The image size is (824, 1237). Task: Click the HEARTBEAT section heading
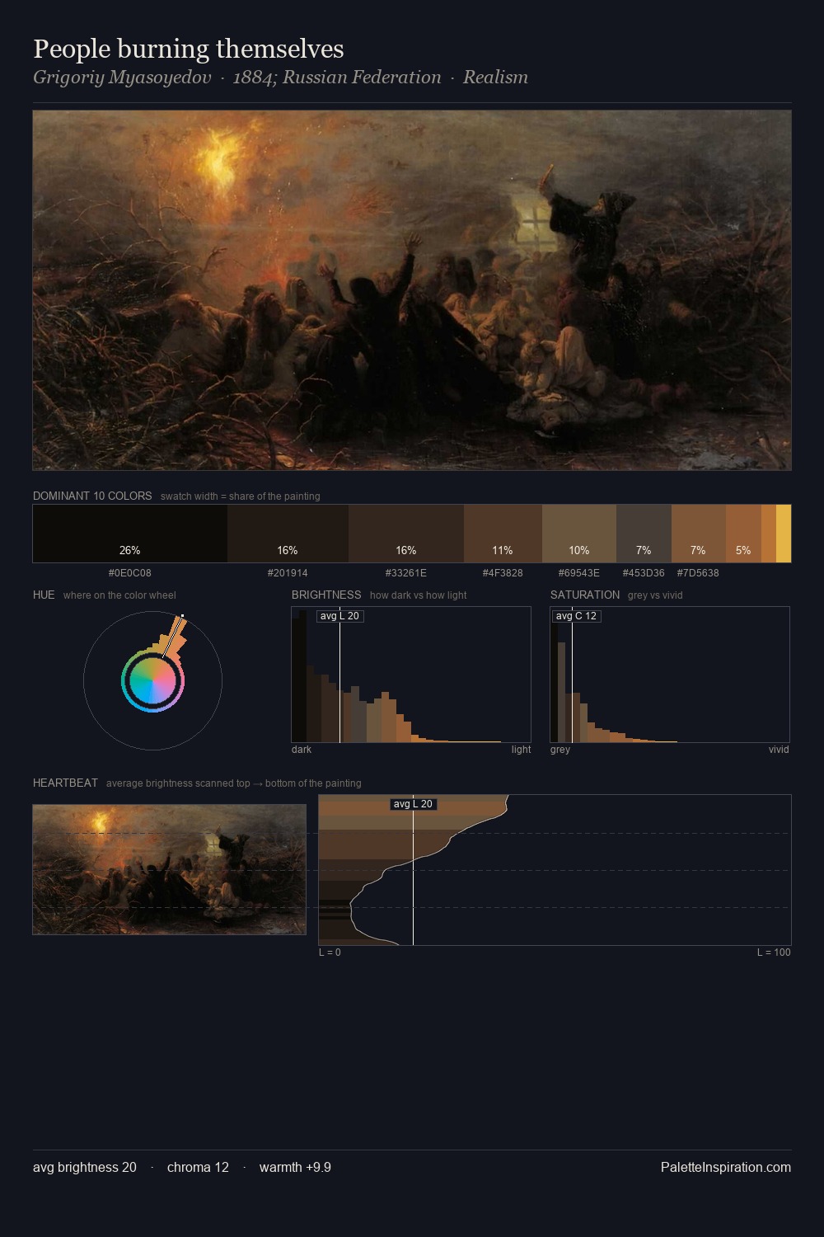coord(65,783)
